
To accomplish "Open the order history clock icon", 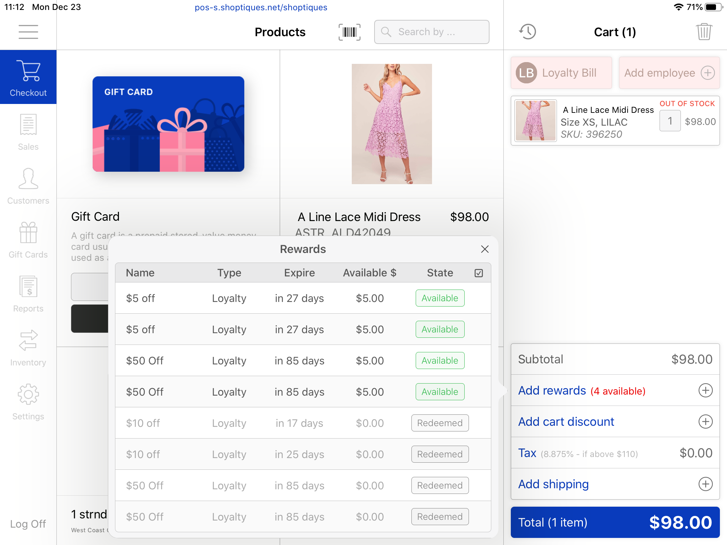I will point(528,32).
